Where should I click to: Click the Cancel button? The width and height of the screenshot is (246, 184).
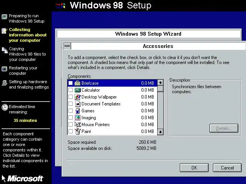[227, 168]
